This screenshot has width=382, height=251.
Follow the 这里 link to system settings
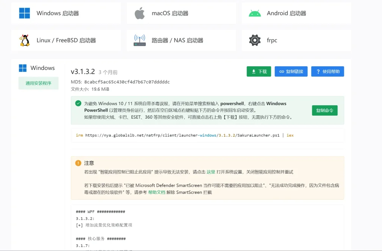[211, 172]
